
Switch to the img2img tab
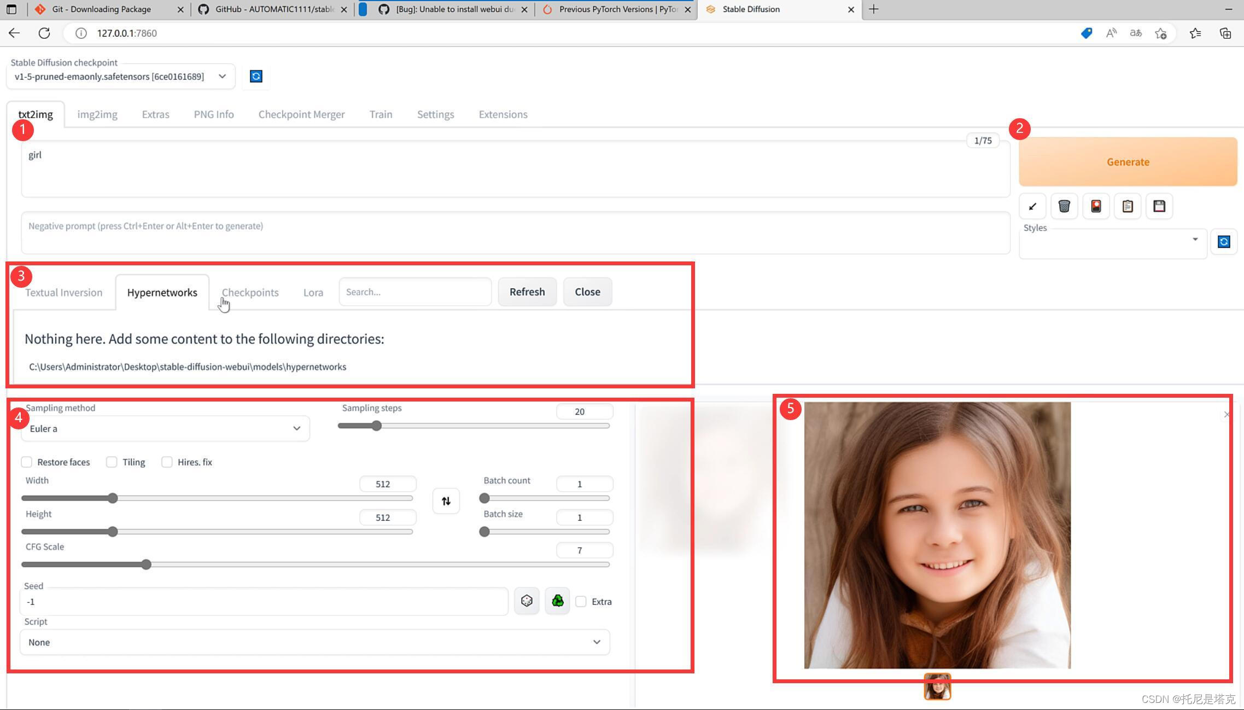pyautogui.click(x=97, y=114)
